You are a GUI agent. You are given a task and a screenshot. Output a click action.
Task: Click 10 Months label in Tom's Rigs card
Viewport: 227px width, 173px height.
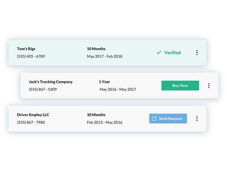[x=96, y=49]
